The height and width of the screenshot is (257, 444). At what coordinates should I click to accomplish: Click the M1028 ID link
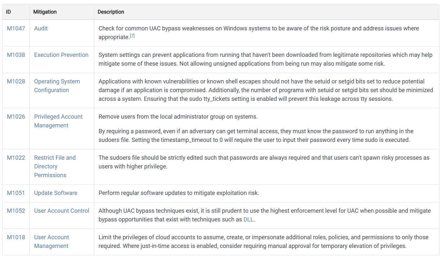(x=16, y=81)
